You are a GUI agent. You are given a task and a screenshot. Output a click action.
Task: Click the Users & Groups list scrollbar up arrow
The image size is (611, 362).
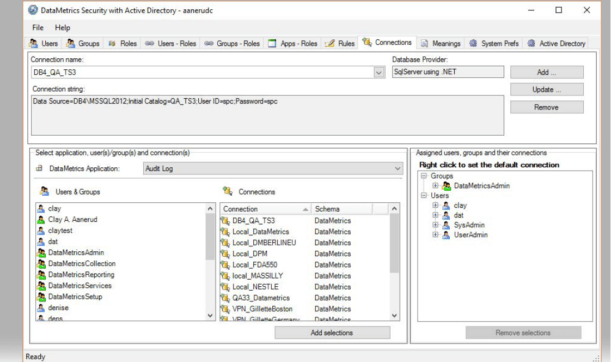210,208
